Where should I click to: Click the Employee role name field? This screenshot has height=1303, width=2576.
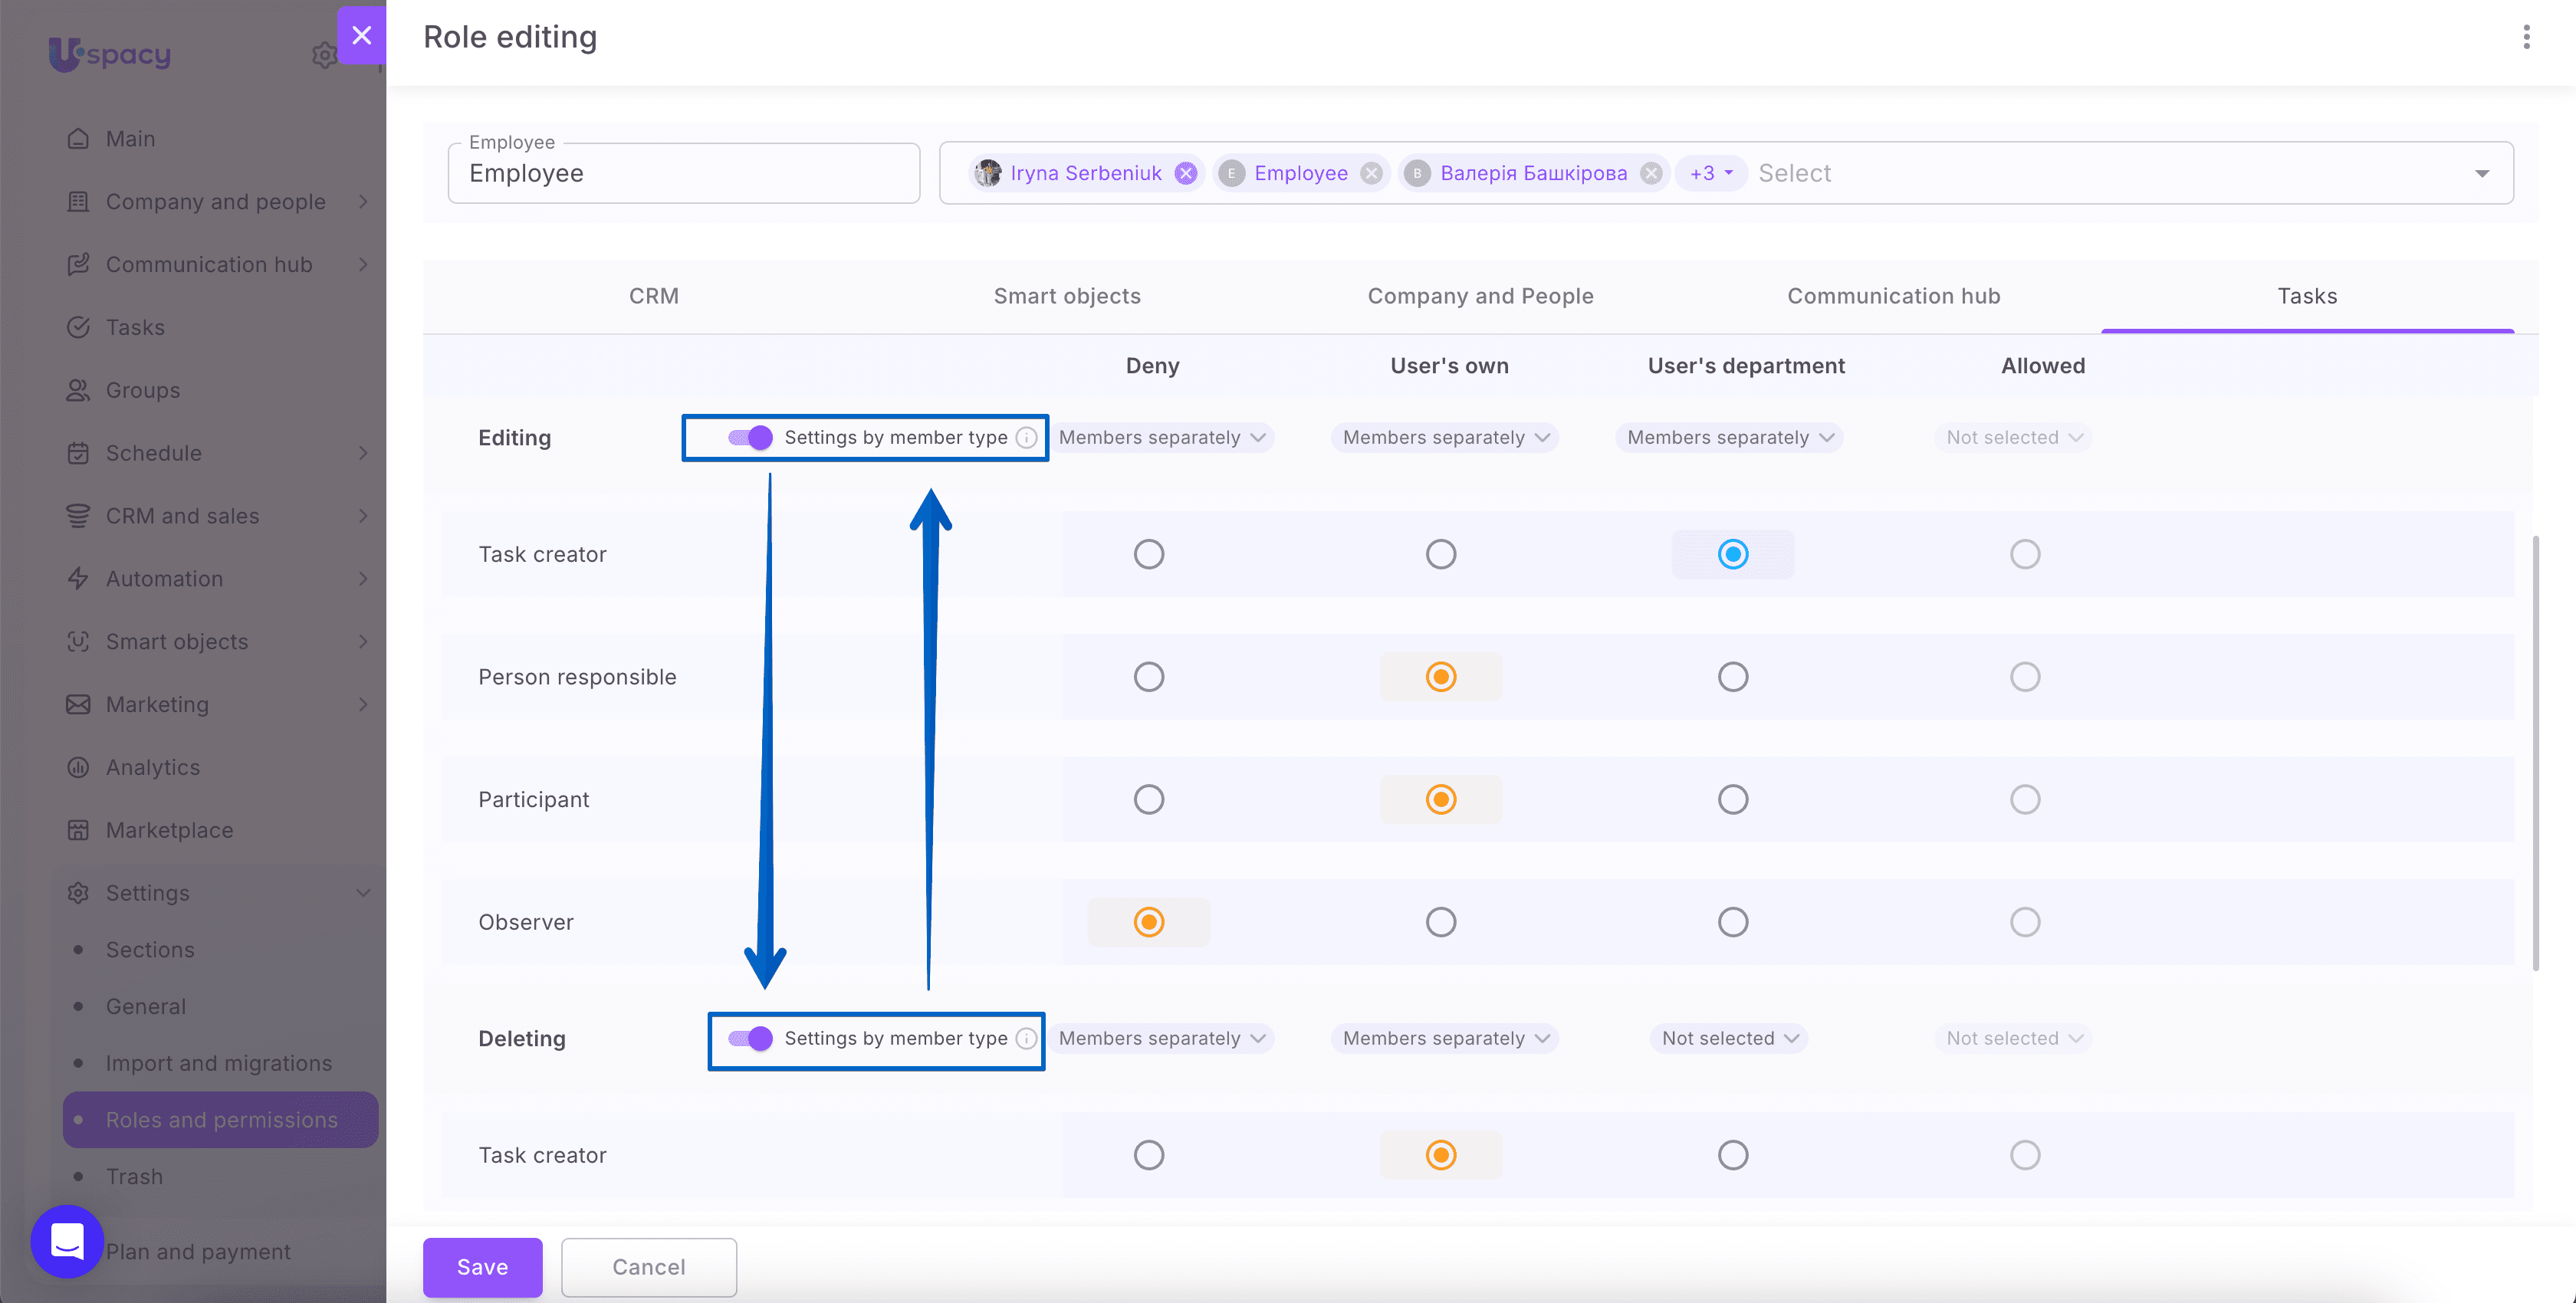click(x=684, y=173)
